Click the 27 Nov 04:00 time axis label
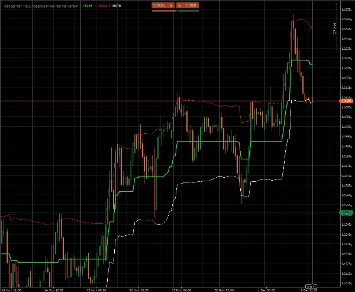The height and width of the screenshot is (292, 355). click(x=182, y=290)
